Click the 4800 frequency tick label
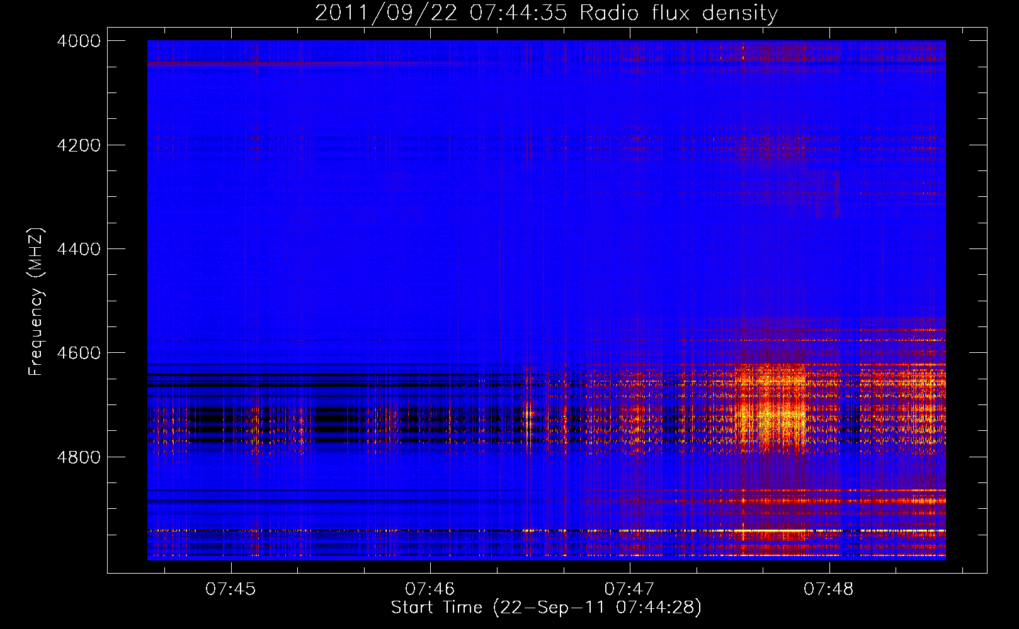This screenshot has width=1019, height=629. pyautogui.click(x=79, y=457)
